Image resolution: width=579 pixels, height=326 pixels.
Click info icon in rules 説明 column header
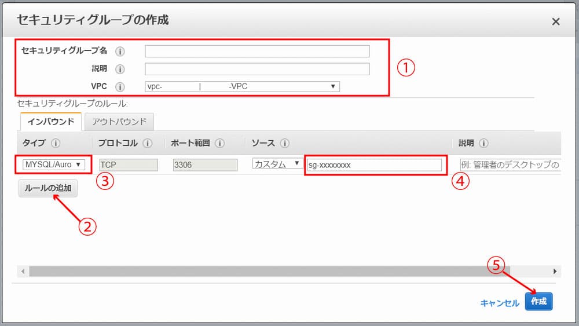pyautogui.click(x=484, y=143)
